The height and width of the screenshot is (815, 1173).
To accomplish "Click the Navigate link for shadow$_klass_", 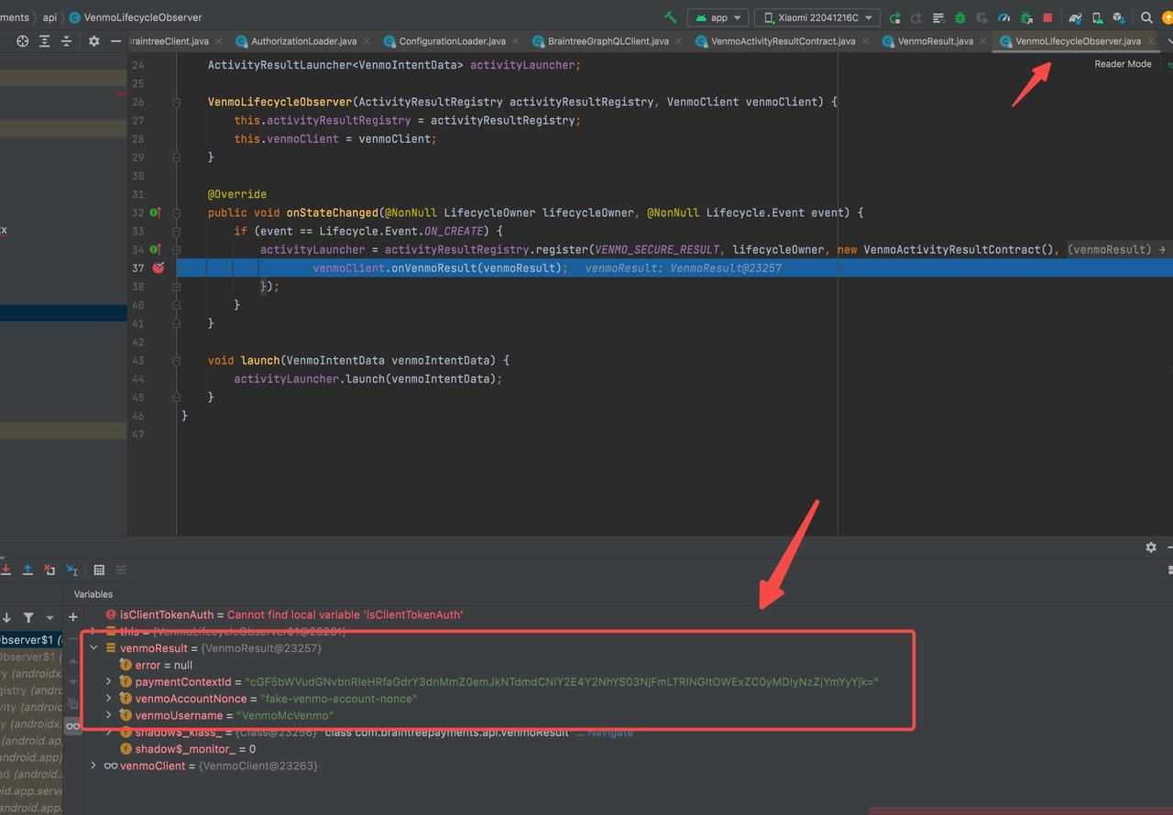I will (610, 732).
